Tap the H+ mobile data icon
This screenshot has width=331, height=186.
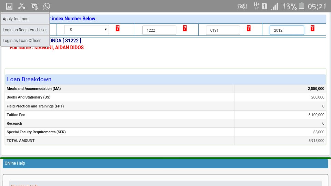(x=257, y=6)
